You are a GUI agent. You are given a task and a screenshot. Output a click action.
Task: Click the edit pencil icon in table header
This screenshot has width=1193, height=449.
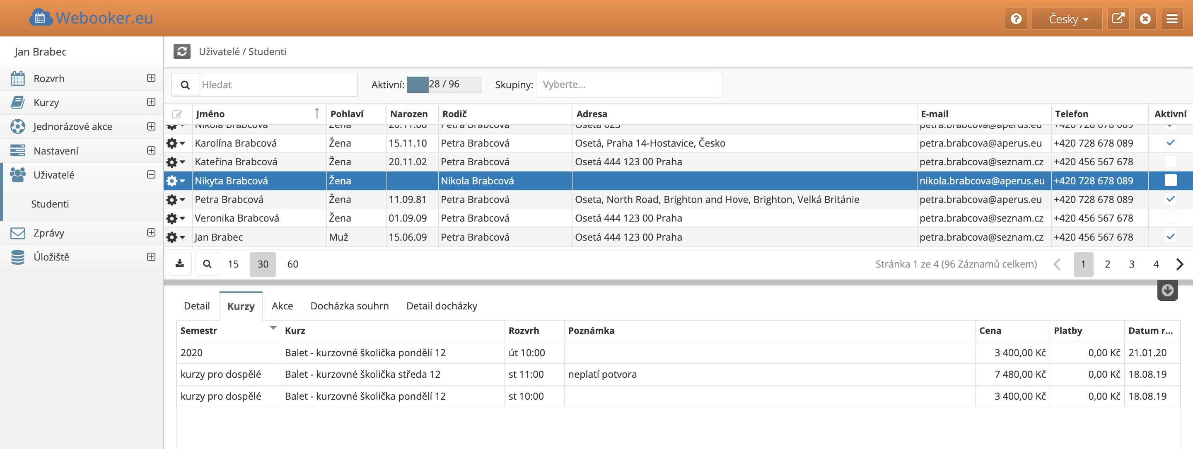coord(177,114)
